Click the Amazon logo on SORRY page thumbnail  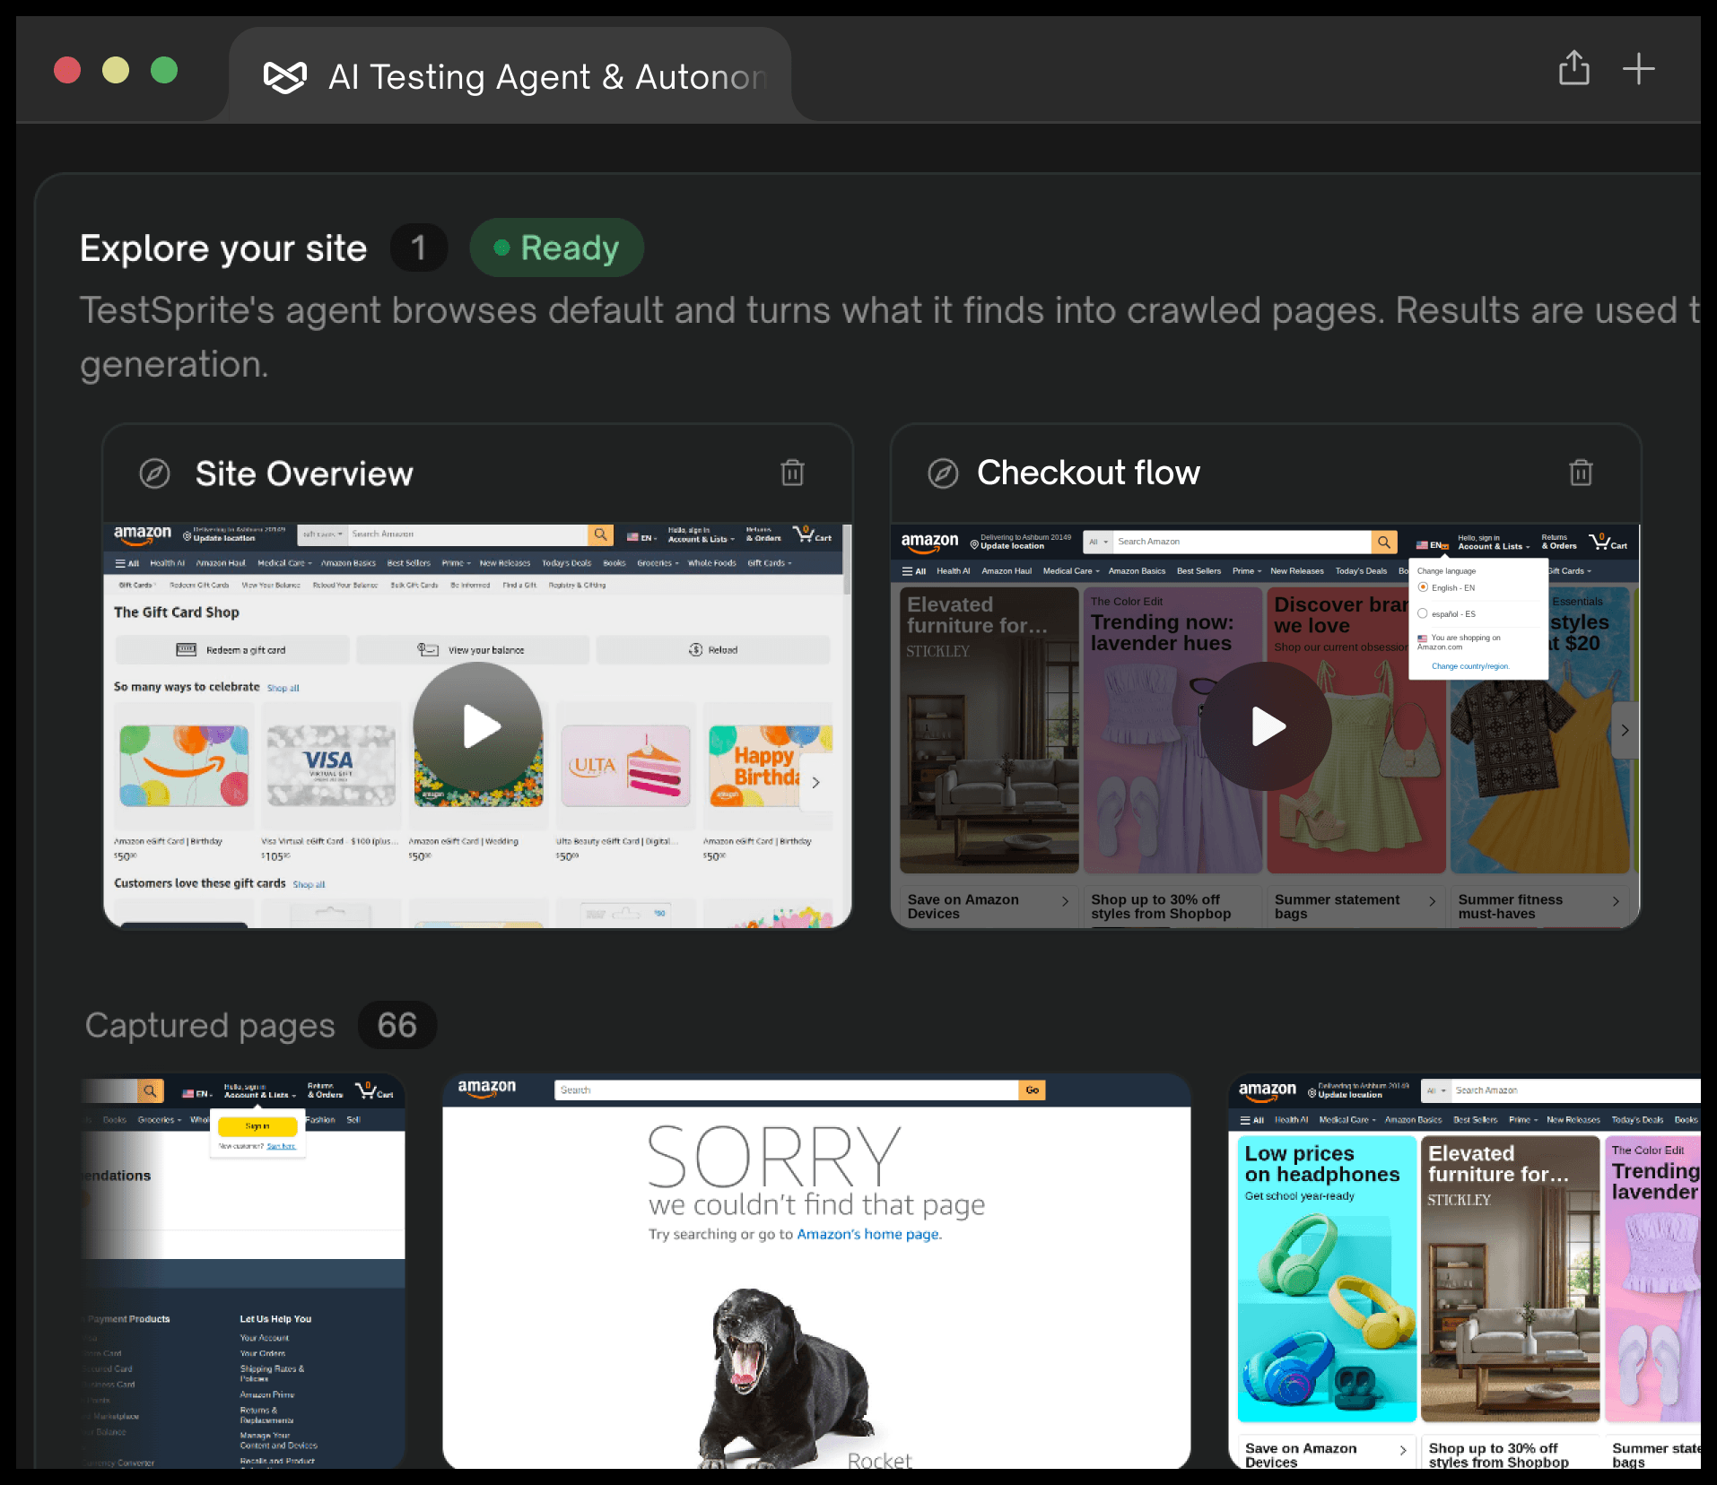(x=487, y=1088)
